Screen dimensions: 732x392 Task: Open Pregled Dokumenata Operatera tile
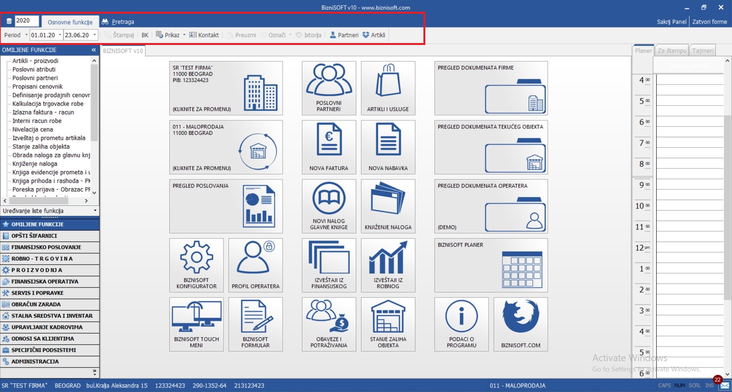[491, 206]
